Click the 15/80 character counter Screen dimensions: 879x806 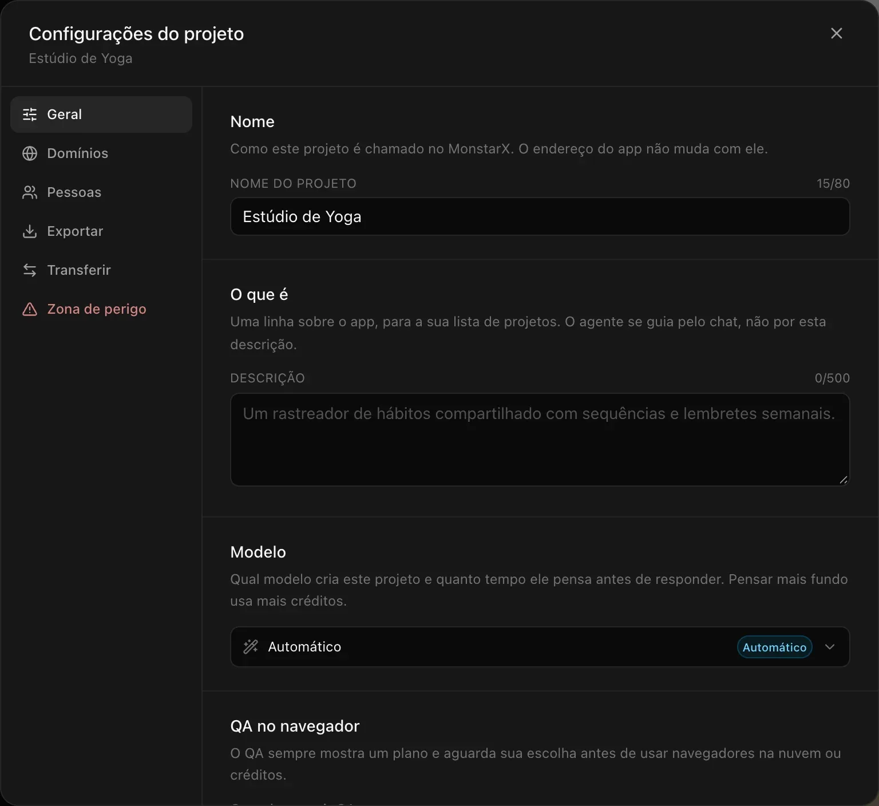coord(833,184)
